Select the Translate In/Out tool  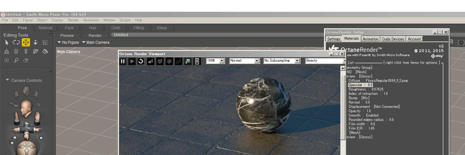tap(35, 42)
